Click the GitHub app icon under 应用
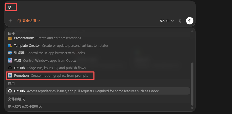The width and height of the screenshot is (232, 114). coord(10,91)
